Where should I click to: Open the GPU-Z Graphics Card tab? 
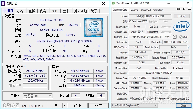[120, 10]
